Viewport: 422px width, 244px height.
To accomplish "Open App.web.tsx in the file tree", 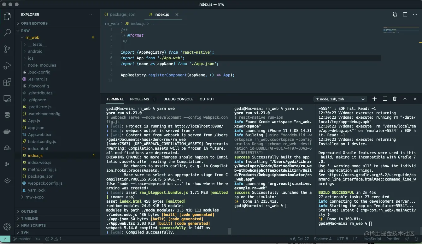I will 57,135.
